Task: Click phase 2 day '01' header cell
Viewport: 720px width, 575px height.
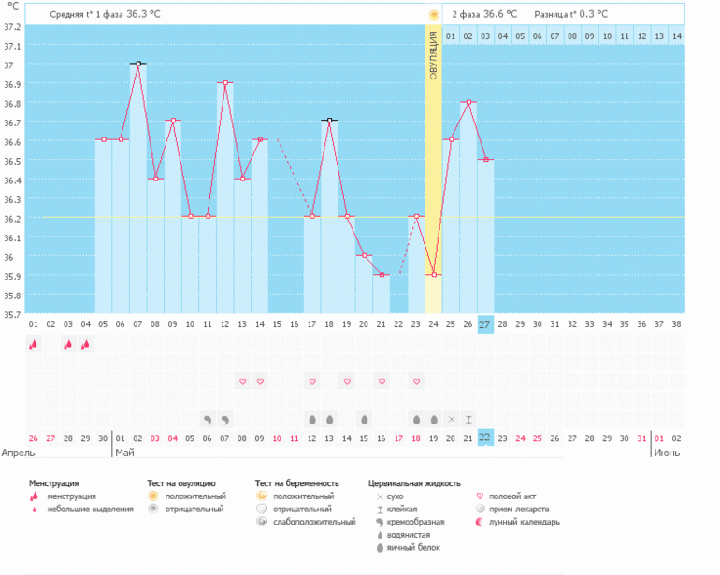Action: click(x=451, y=36)
